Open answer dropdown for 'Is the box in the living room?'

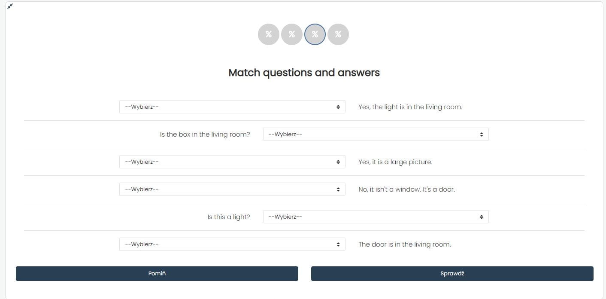click(x=376, y=134)
